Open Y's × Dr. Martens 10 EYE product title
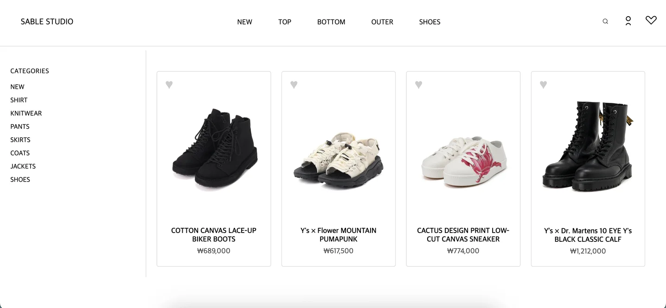The height and width of the screenshot is (308, 666). (588, 235)
